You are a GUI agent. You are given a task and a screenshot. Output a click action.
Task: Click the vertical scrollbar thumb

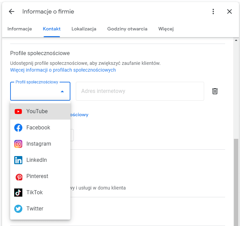pyautogui.click(x=236, y=182)
